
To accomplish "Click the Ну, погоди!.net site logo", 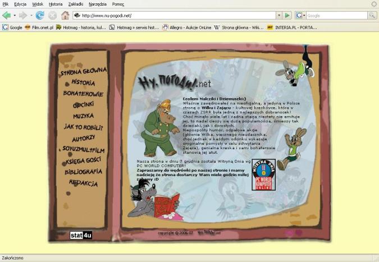I will click(x=174, y=84).
